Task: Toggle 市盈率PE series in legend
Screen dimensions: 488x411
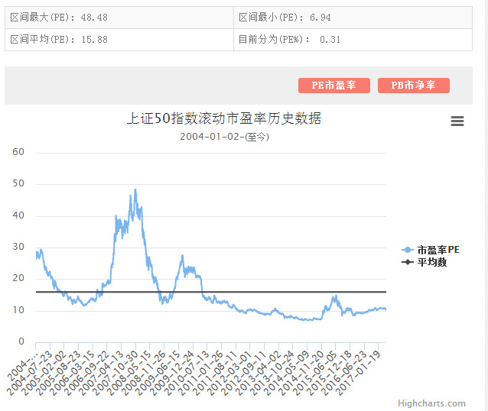Action: coord(431,250)
